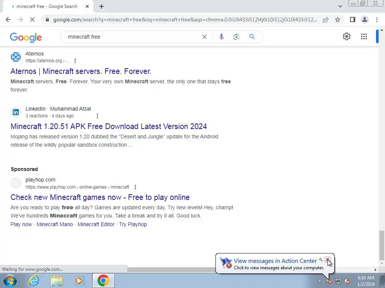Click the vertical scrollbar thumb

(382, 246)
